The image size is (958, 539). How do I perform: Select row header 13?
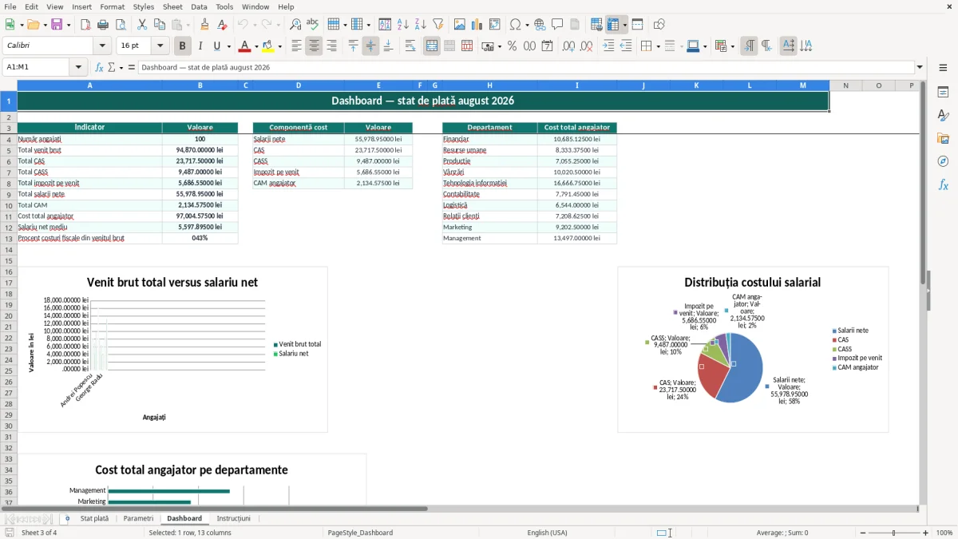pyautogui.click(x=9, y=238)
